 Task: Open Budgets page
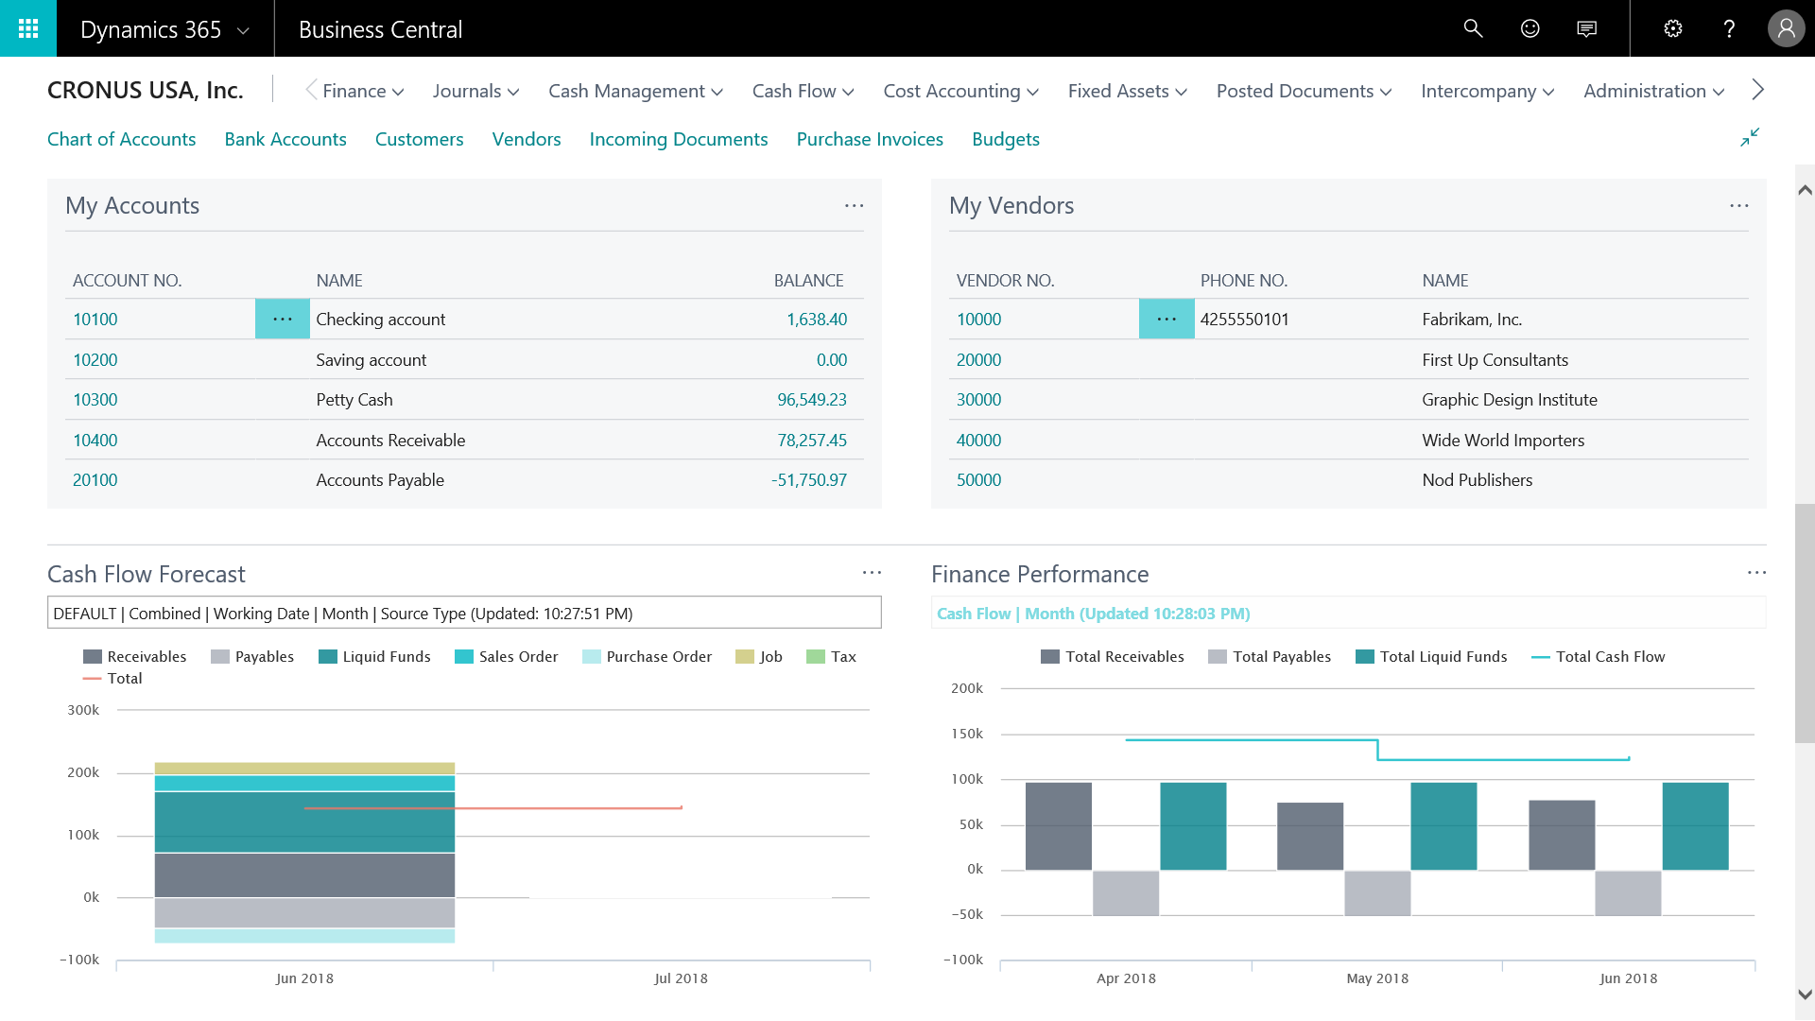tap(1006, 139)
